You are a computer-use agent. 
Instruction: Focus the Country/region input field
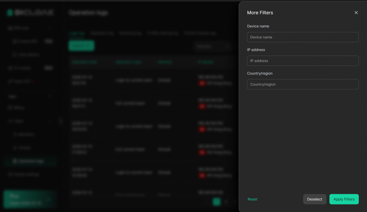click(x=302, y=84)
